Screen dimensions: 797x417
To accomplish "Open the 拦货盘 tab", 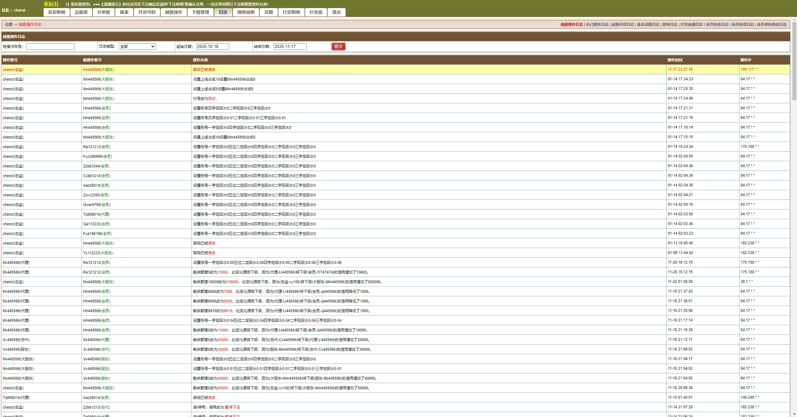I will pyautogui.click(x=316, y=12).
